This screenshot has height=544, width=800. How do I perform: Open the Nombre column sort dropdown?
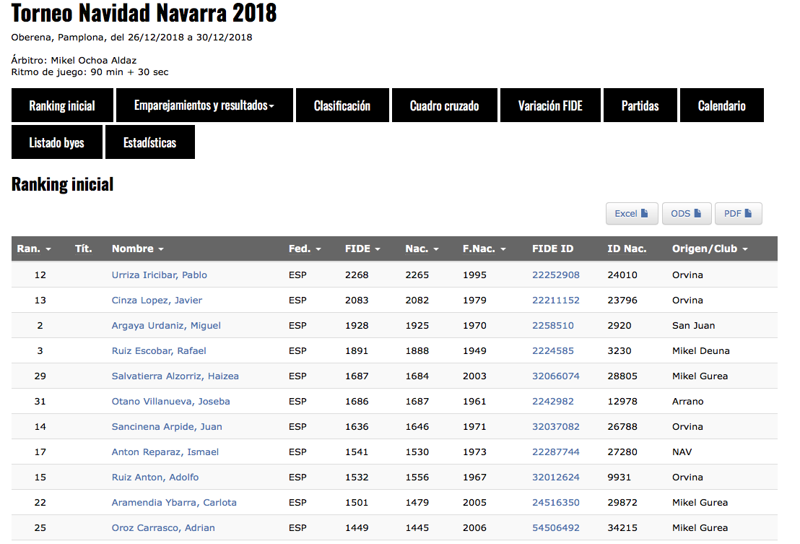160,248
